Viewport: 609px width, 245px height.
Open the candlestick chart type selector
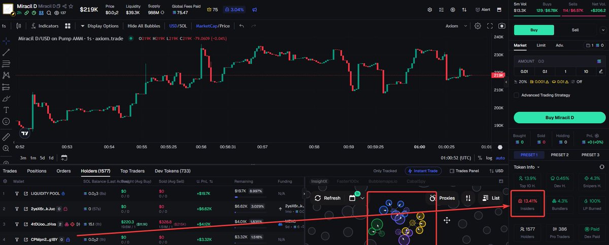tap(20, 26)
